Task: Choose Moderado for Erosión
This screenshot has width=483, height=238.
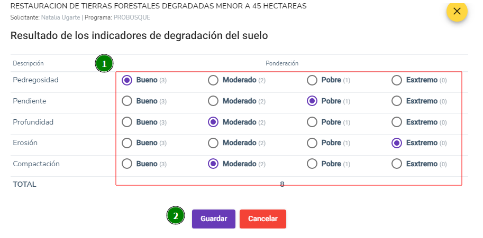Action: click(x=213, y=143)
